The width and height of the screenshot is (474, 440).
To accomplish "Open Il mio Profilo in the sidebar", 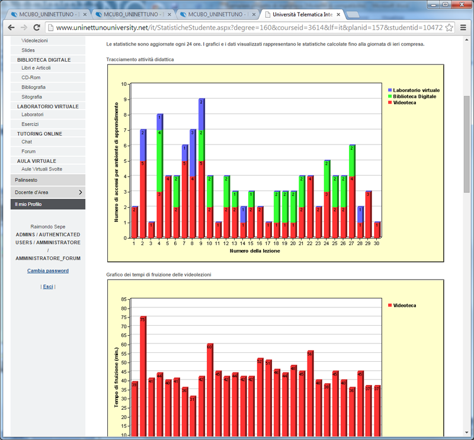I will point(28,204).
